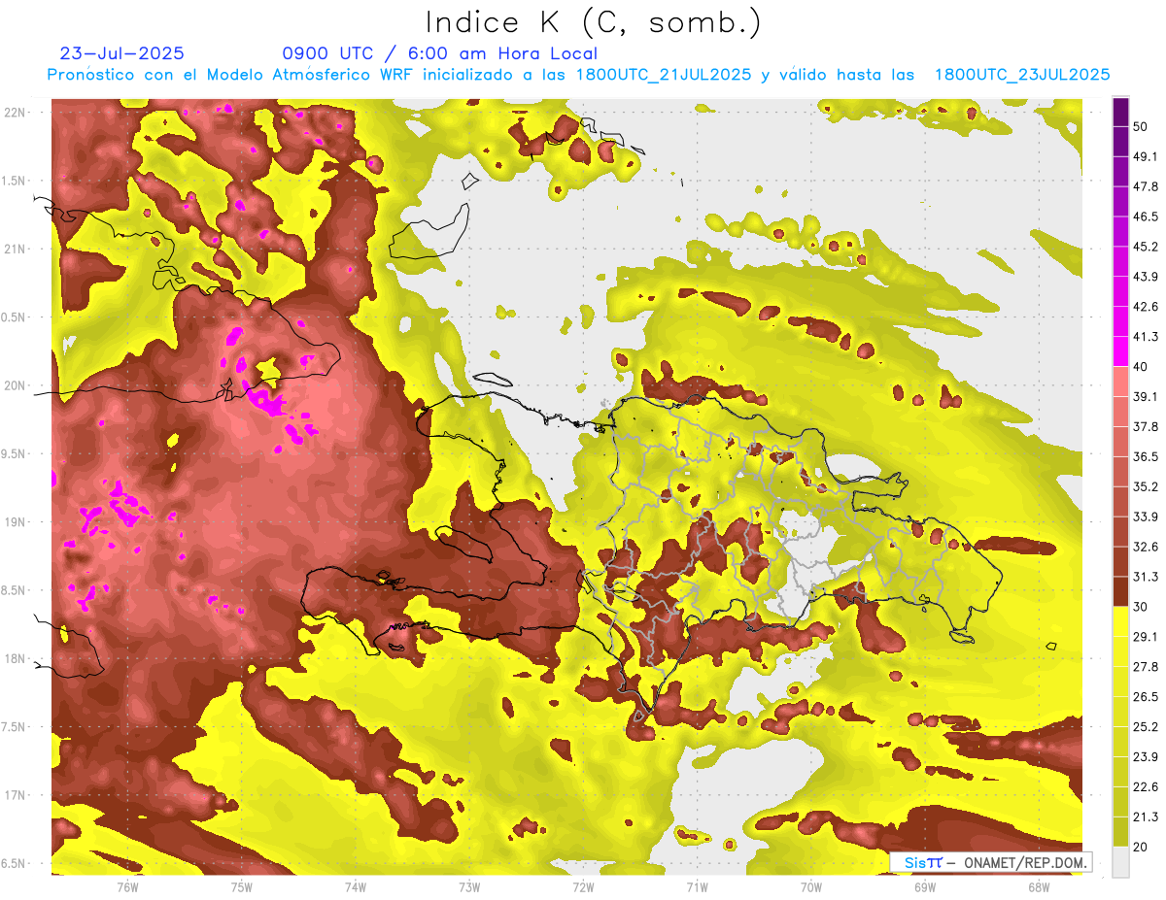The image size is (1166, 900).
Task: Click the 70W longitude axis label
Action: [811, 886]
